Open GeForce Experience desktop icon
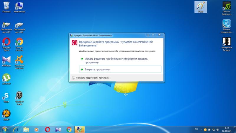 (227, 8)
